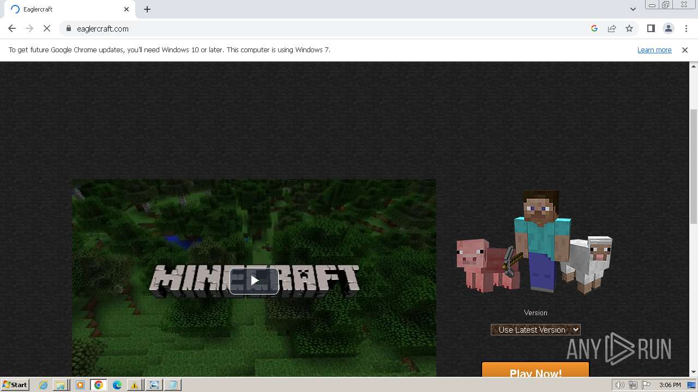The width and height of the screenshot is (698, 392).
Task: Open Windows Media Player from the taskbar
Action: coord(80,385)
